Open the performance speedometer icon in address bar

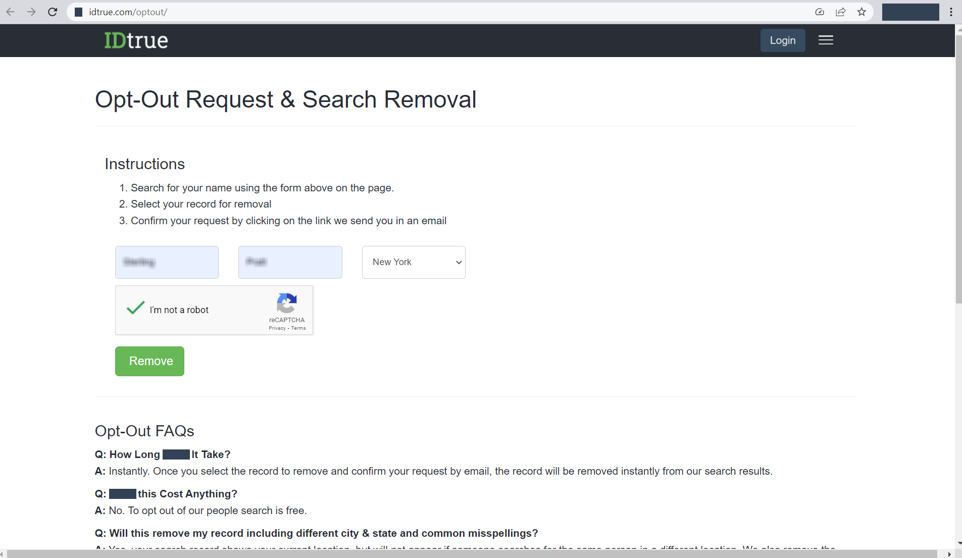point(820,12)
